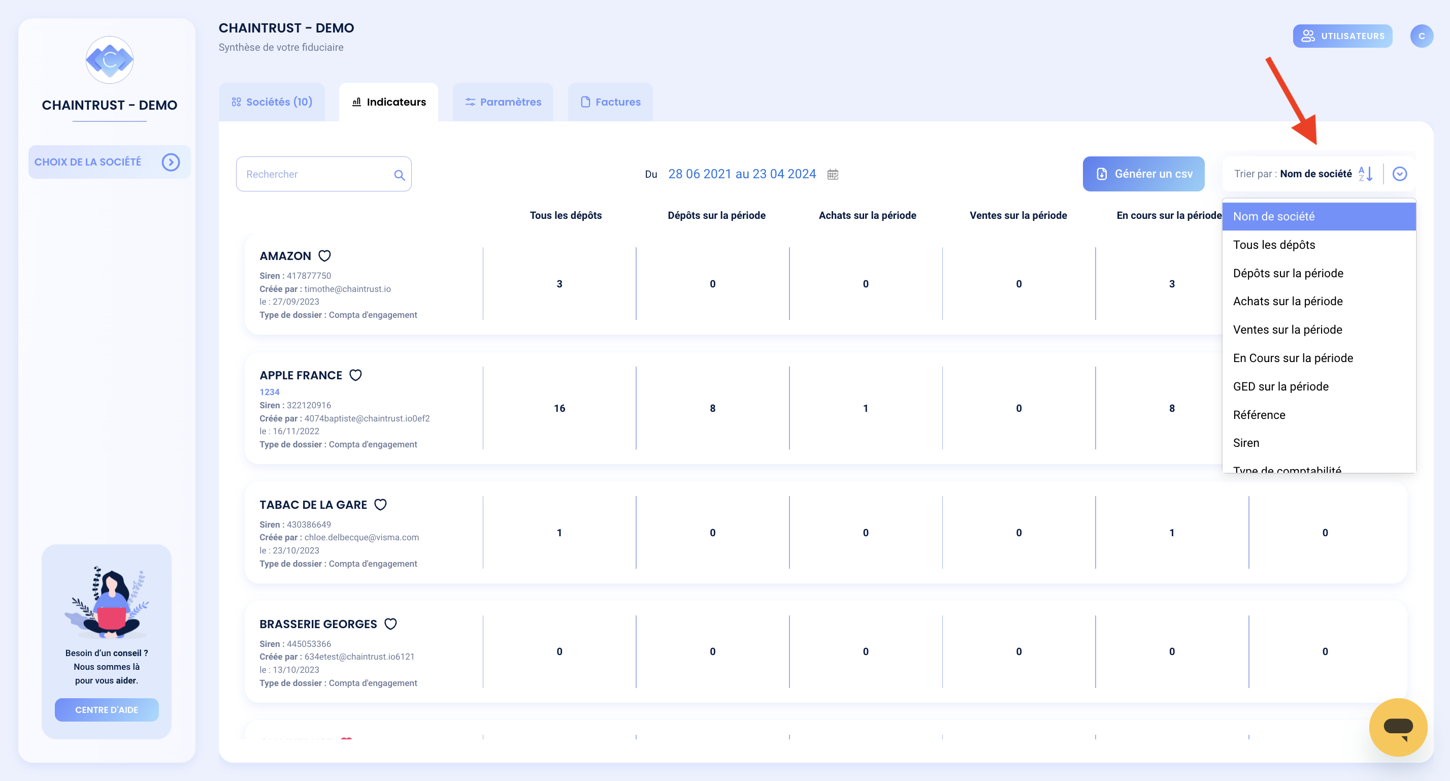The image size is (1450, 781).
Task: Click the chloe.delbecque@visma.com creator email
Action: 361,537
